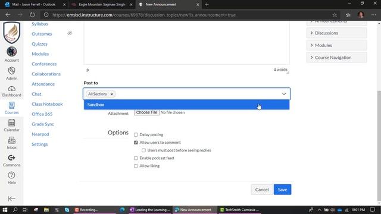Open the Calendar icon in sidebar
The image size is (381, 214).
(12, 123)
